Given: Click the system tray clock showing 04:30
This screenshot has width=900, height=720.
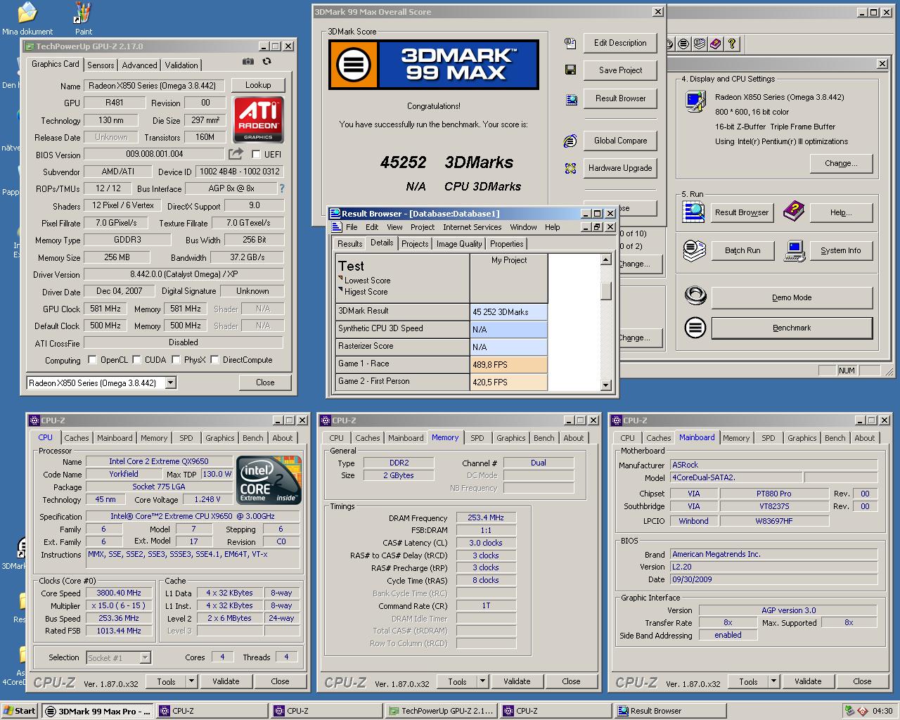Looking at the screenshot, I should 882,711.
